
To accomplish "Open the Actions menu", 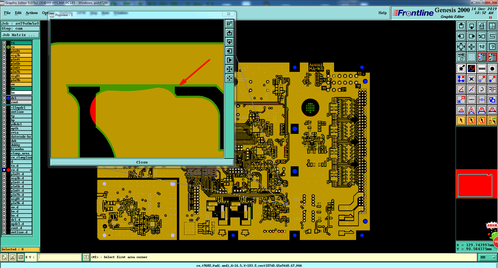I will 32,13.
